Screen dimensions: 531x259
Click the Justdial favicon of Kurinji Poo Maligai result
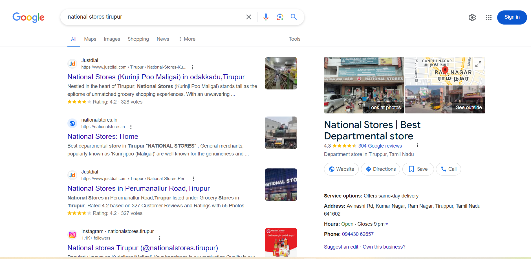(72, 64)
